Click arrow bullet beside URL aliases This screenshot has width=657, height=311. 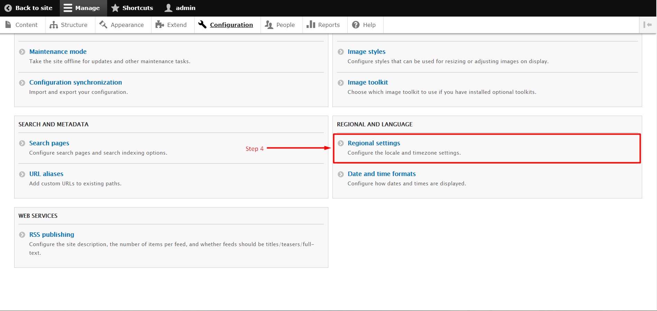[22, 174]
